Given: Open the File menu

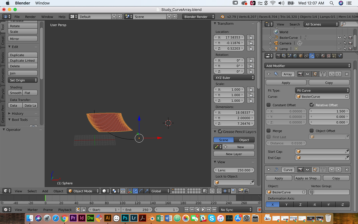Looking at the screenshot, I should pos(17,17).
